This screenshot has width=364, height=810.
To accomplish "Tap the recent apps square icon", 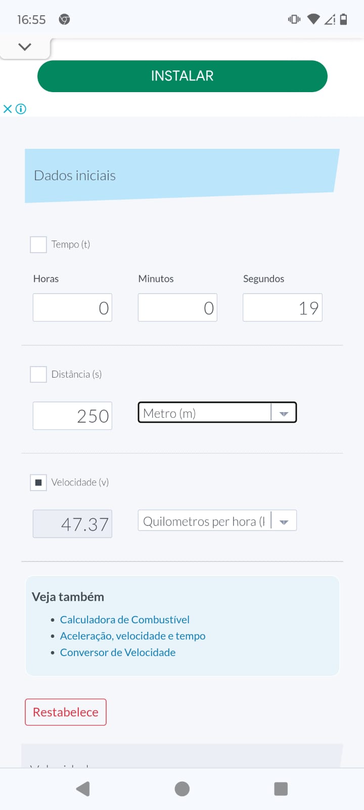I will point(281,789).
